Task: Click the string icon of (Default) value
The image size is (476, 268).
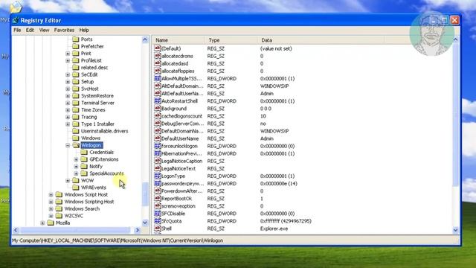Action: [x=157, y=48]
